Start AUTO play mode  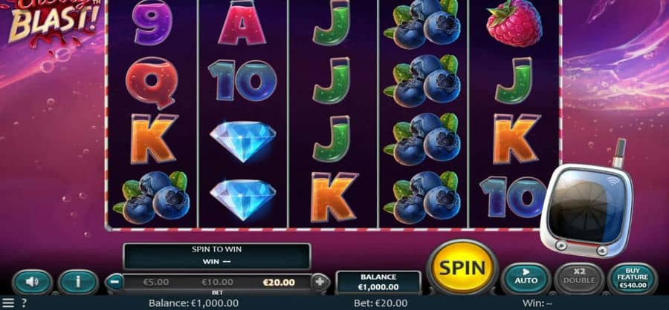526,279
